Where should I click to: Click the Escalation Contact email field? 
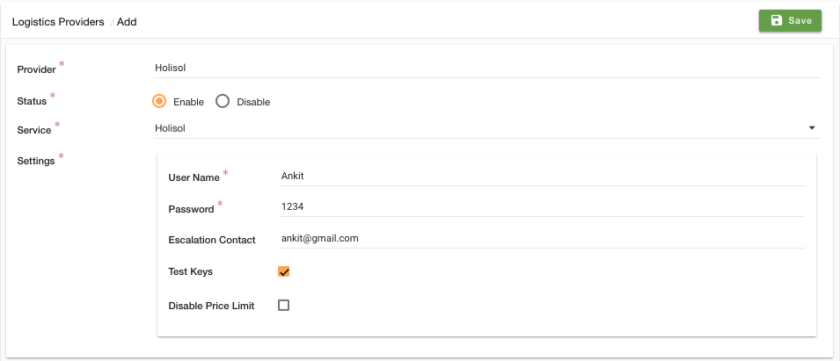coord(542,239)
